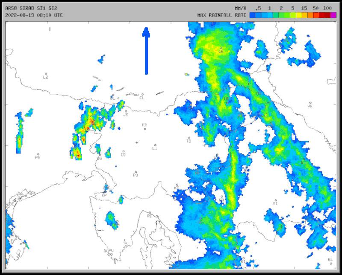The width and height of the screenshot is (342, 275).
Task: Click the blue north-pointing arrow
Action: pyautogui.click(x=146, y=50)
